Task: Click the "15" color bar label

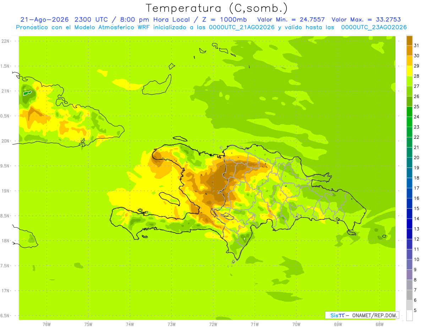Action: pyautogui.click(x=416, y=209)
